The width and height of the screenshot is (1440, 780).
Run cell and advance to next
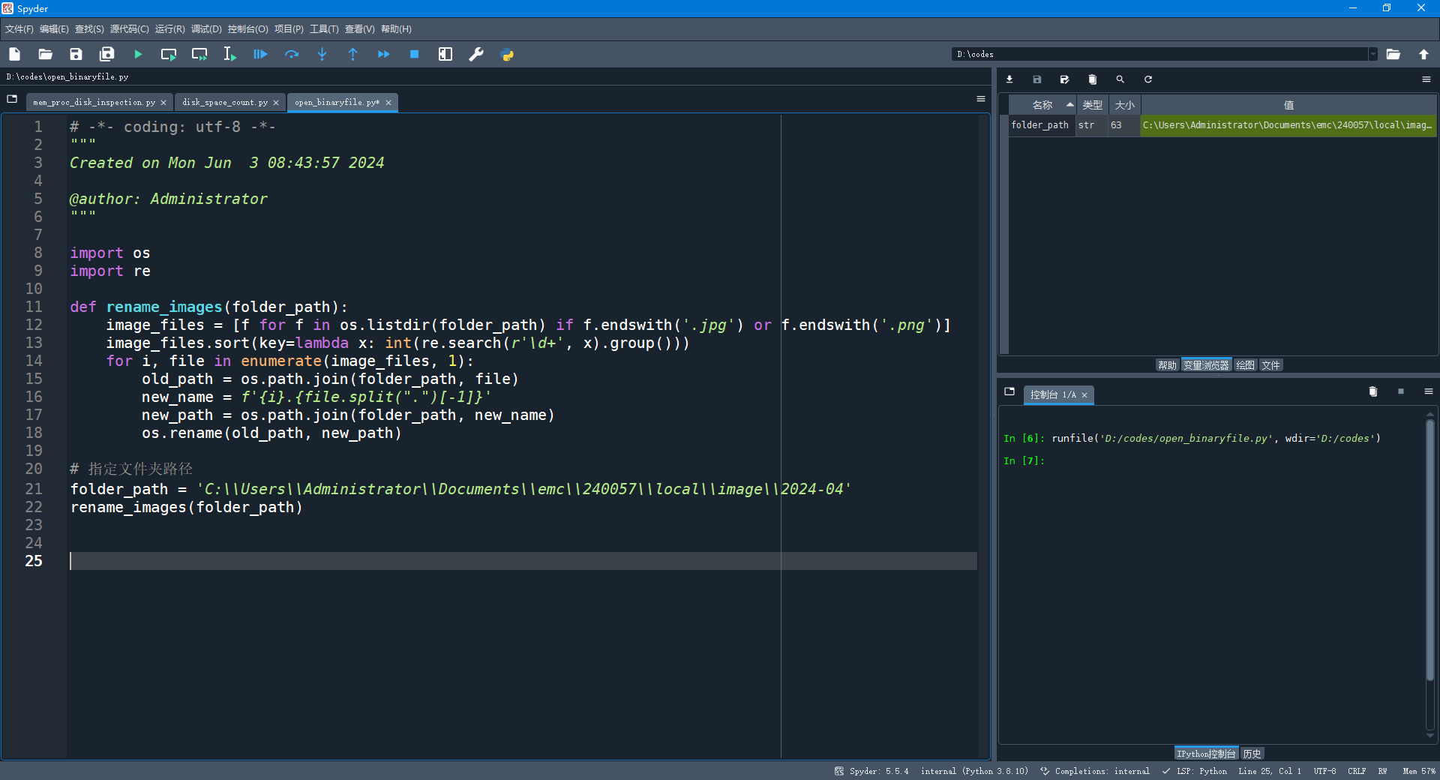point(199,54)
